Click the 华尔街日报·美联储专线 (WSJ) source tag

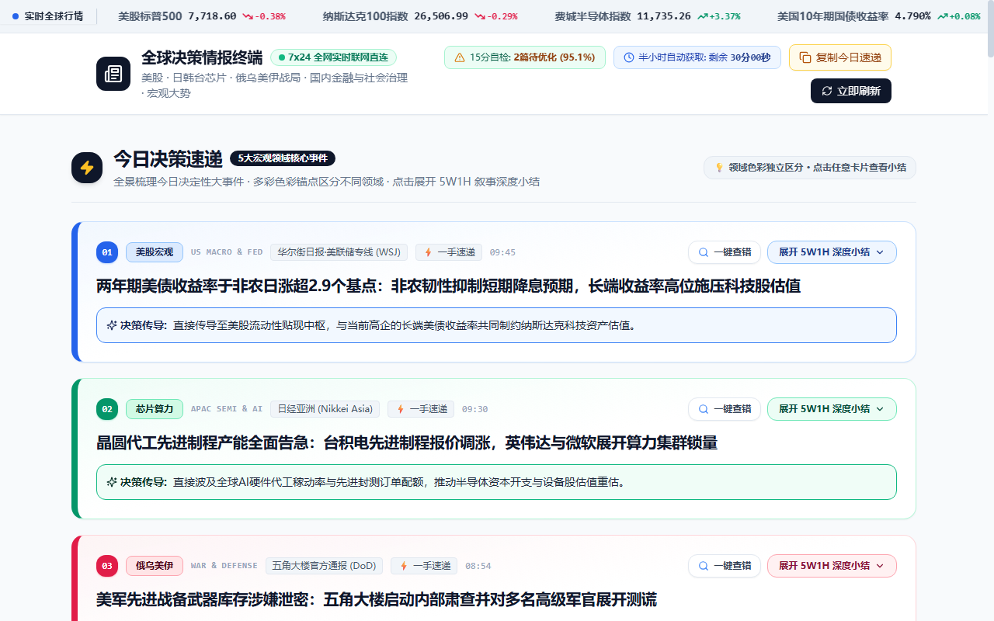coord(339,252)
